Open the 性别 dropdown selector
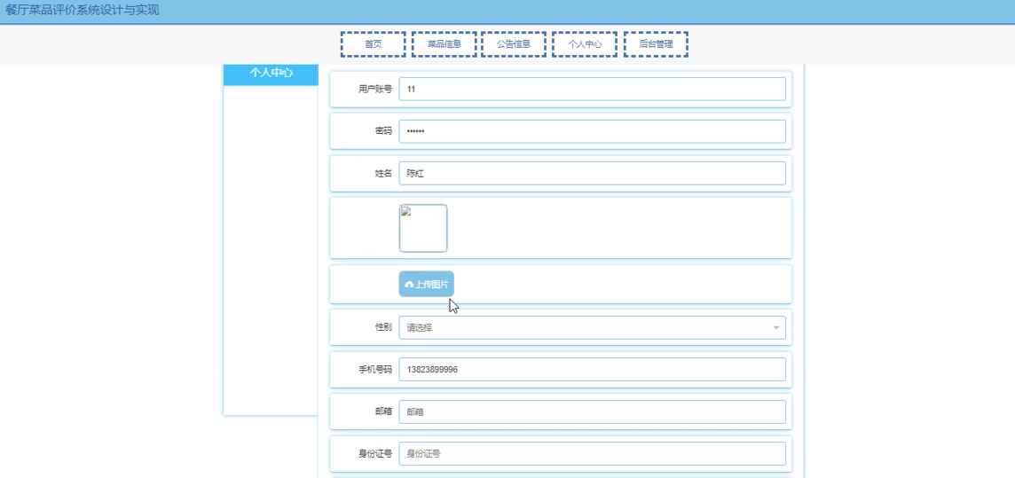 (593, 328)
